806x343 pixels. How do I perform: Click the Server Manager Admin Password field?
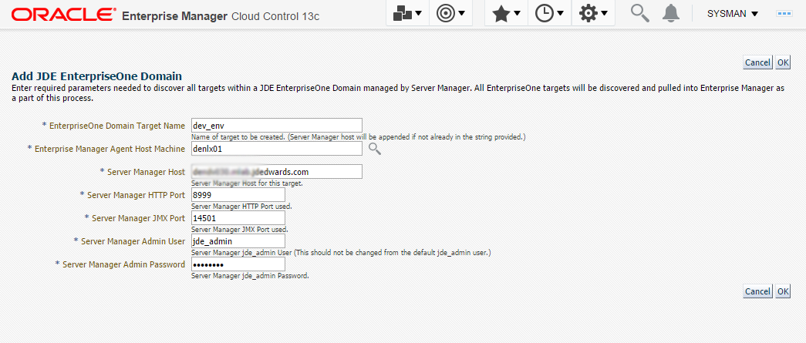click(x=238, y=264)
